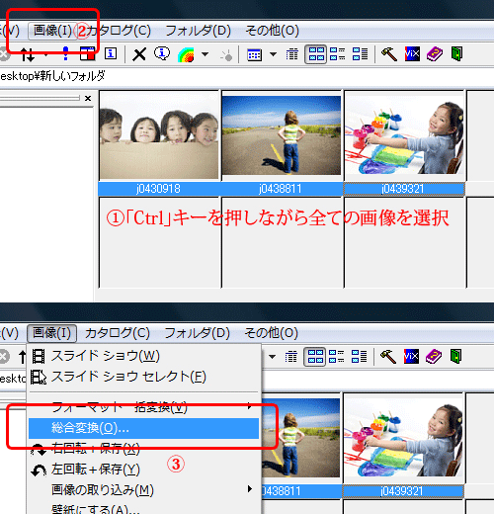This screenshot has width=494, height=514.
Task: Click the film-strip icon beside スライド ショウ(W)
Action: (39, 357)
